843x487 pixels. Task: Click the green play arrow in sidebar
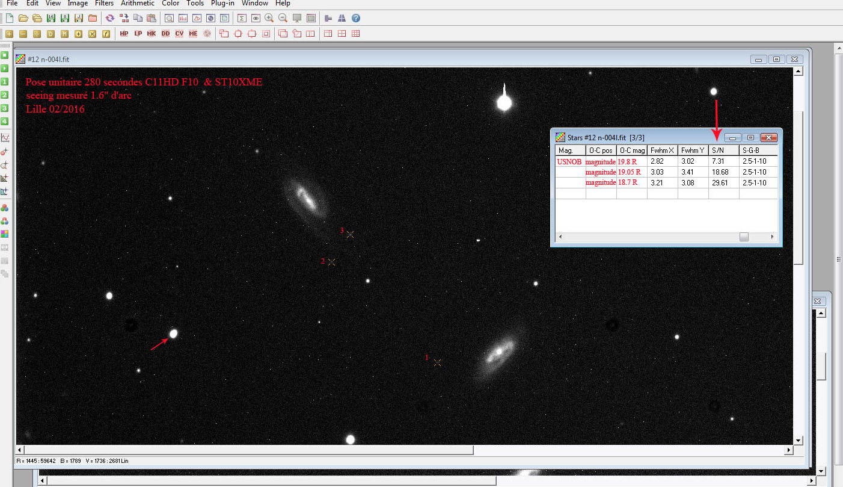[5, 69]
